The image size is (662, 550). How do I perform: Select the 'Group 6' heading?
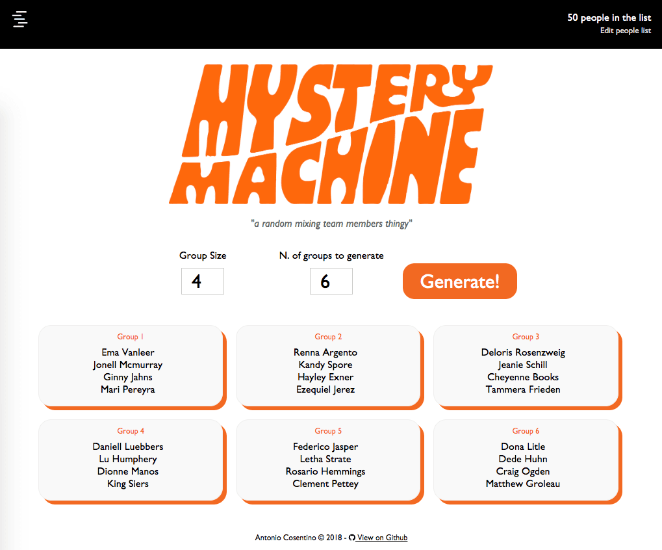tap(526, 431)
